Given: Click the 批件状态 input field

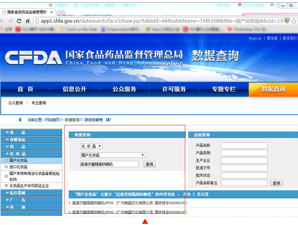Looking at the screenshot, I should pos(244,176).
